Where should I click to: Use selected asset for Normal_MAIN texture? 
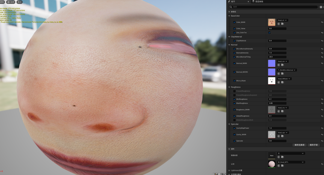pos(278,65)
